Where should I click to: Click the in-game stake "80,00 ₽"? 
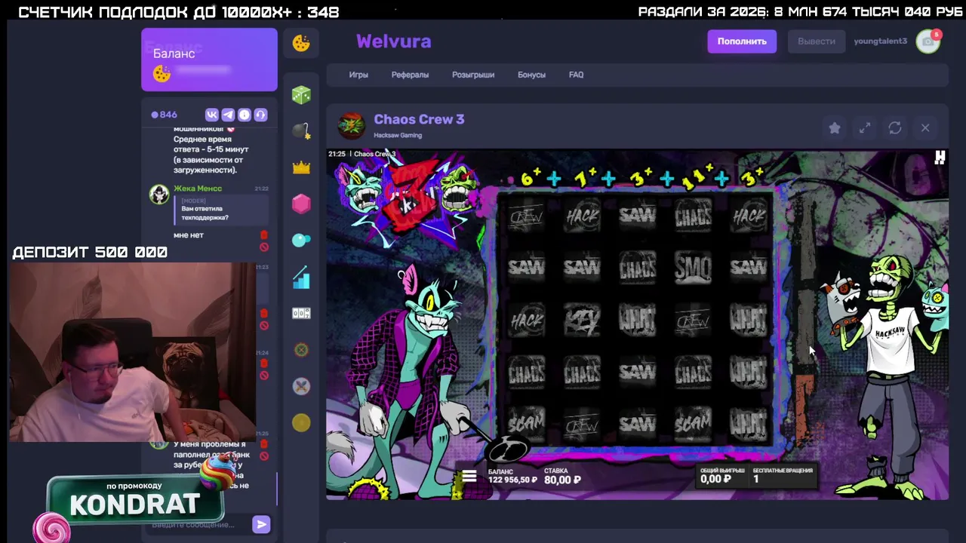pyautogui.click(x=562, y=480)
